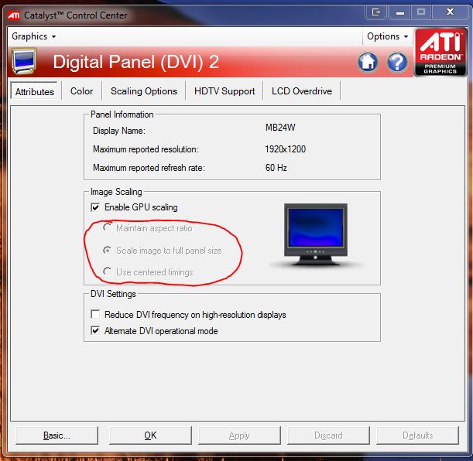
Task: Confirm settings with OK button
Action: 150,435
